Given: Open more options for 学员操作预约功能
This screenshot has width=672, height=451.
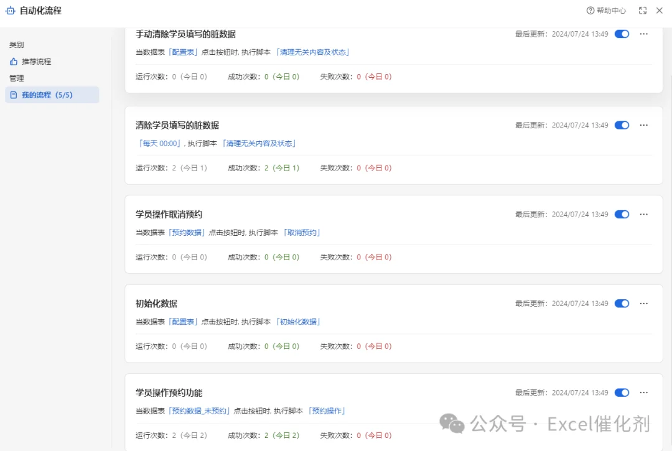Looking at the screenshot, I should pos(644,393).
